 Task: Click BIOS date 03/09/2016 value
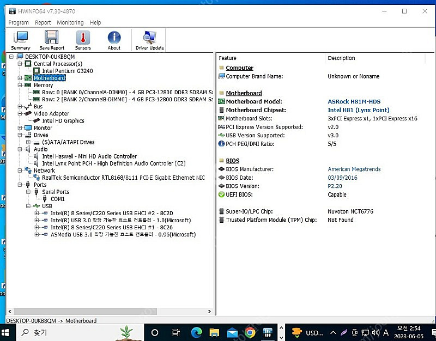(342, 178)
